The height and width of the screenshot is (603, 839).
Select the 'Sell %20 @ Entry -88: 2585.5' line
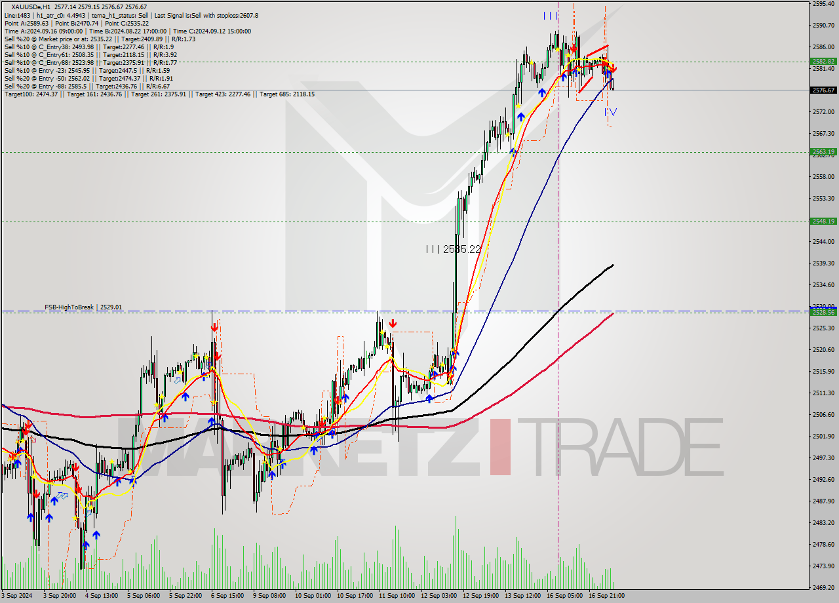click(x=87, y=86)
